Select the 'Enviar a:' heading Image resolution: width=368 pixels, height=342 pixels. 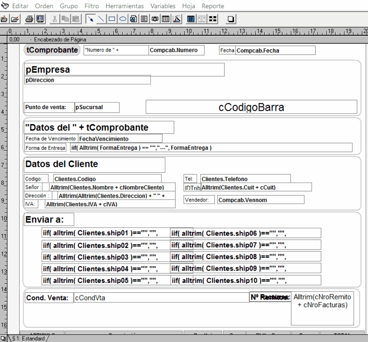coord(49,219)
